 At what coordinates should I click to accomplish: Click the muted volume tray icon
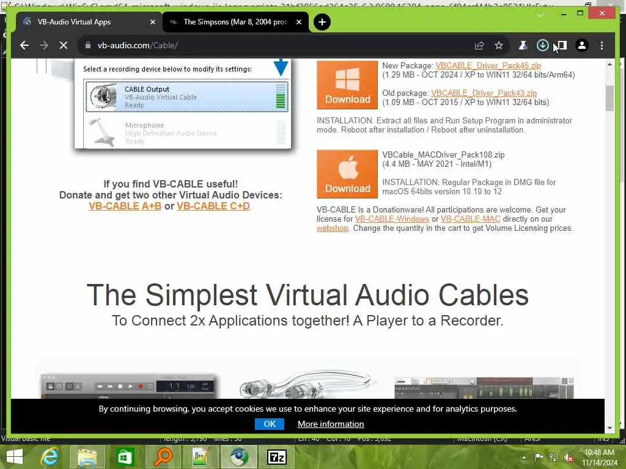(x=569, y=457)
